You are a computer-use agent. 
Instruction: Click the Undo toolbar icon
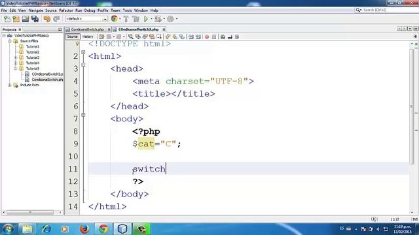coord(47,19)
